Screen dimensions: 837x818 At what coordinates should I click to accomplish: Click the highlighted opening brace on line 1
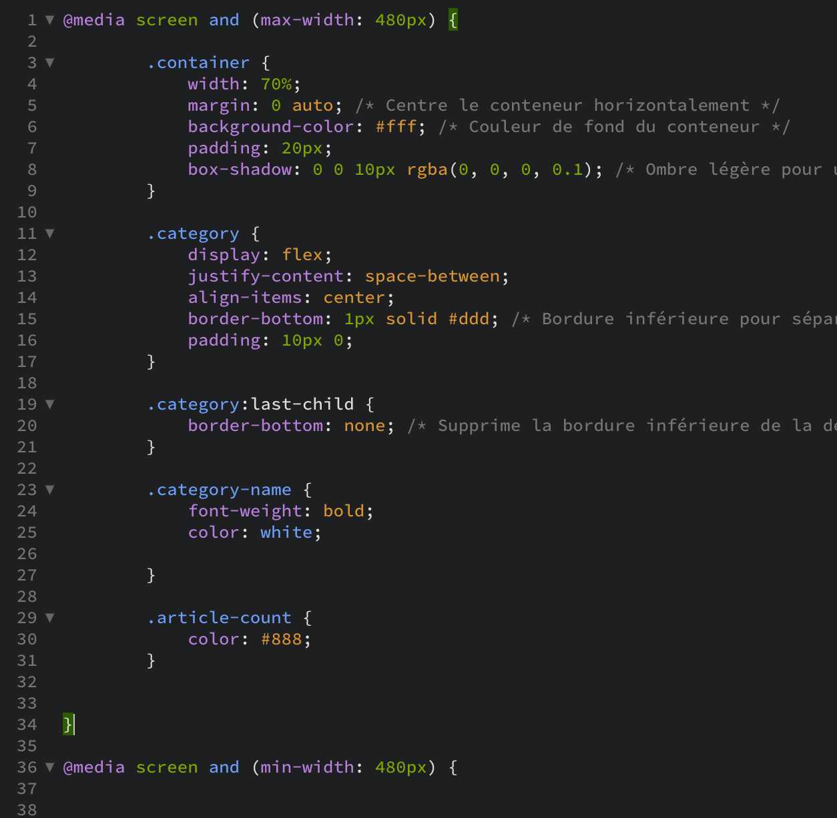[x=453, y=20]
